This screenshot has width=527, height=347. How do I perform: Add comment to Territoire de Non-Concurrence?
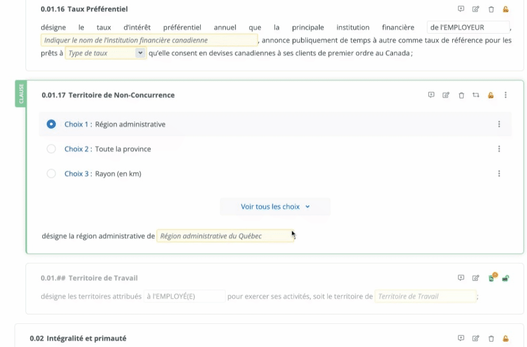click(x=431, y=95)
